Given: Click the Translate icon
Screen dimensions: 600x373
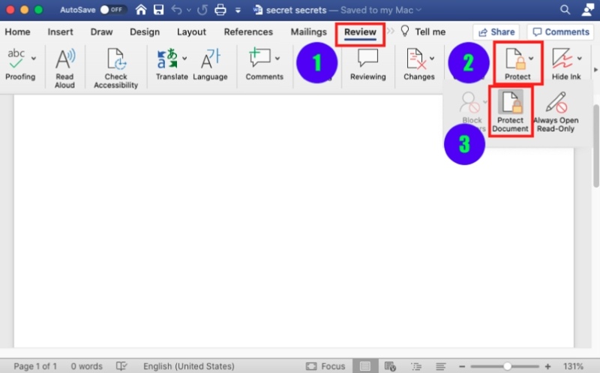Looking at the screenshot, I should 167,59.
